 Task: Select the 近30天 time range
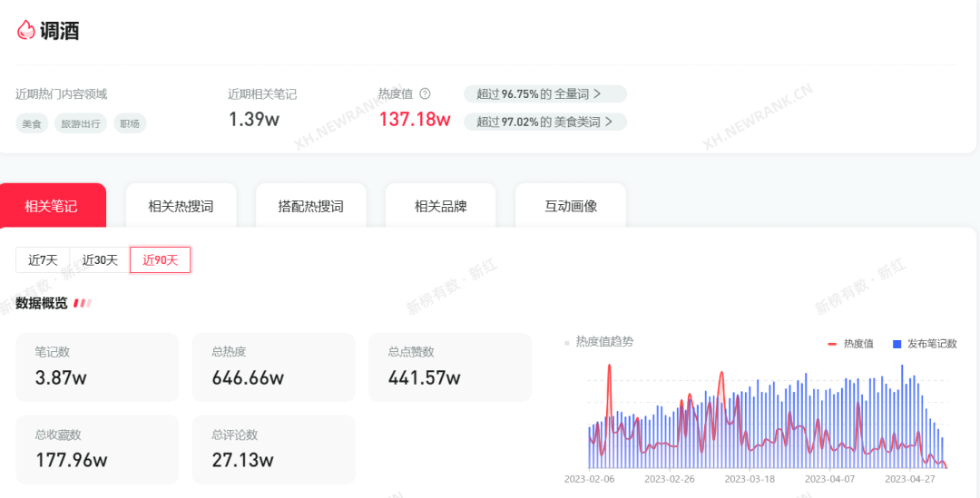[x=100, y=260]
